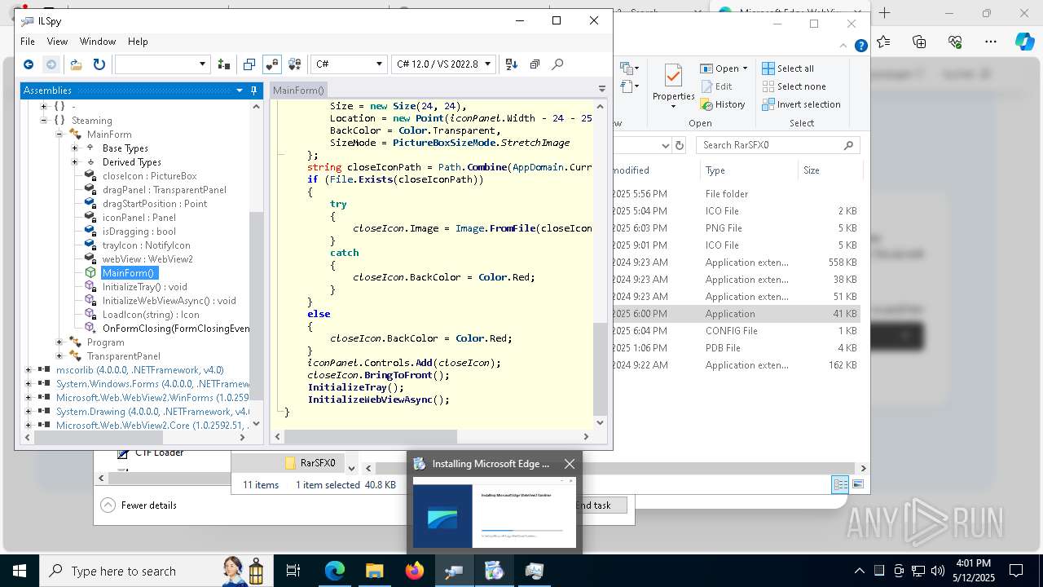Click Select all in Explorer ribbon
The height and width of the screenshot is (587, 1043).
pyautogui.click(x=788, y=68)
